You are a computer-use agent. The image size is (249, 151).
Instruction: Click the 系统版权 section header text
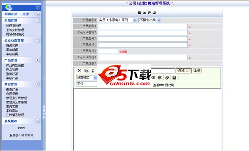click(x=11, y=121)
